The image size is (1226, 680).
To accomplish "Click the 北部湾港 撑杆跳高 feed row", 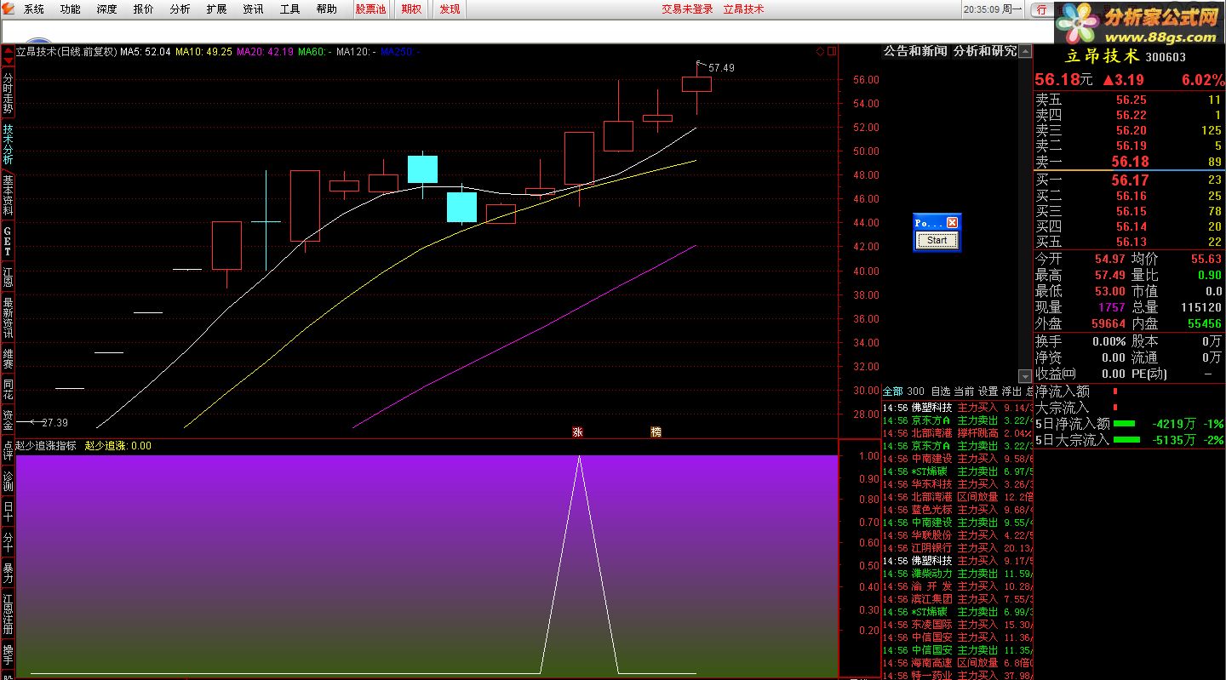I will coord(957,433).
